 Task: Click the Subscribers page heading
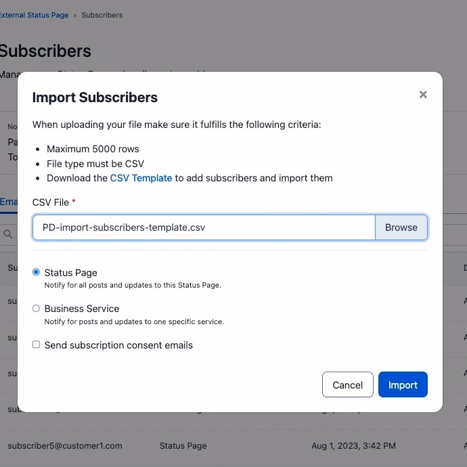coord(45,51)
